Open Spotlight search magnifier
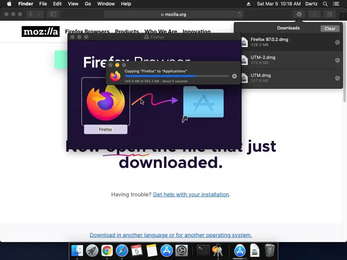The height and width of the screenshot is (260, 347). tap(325, 4)
